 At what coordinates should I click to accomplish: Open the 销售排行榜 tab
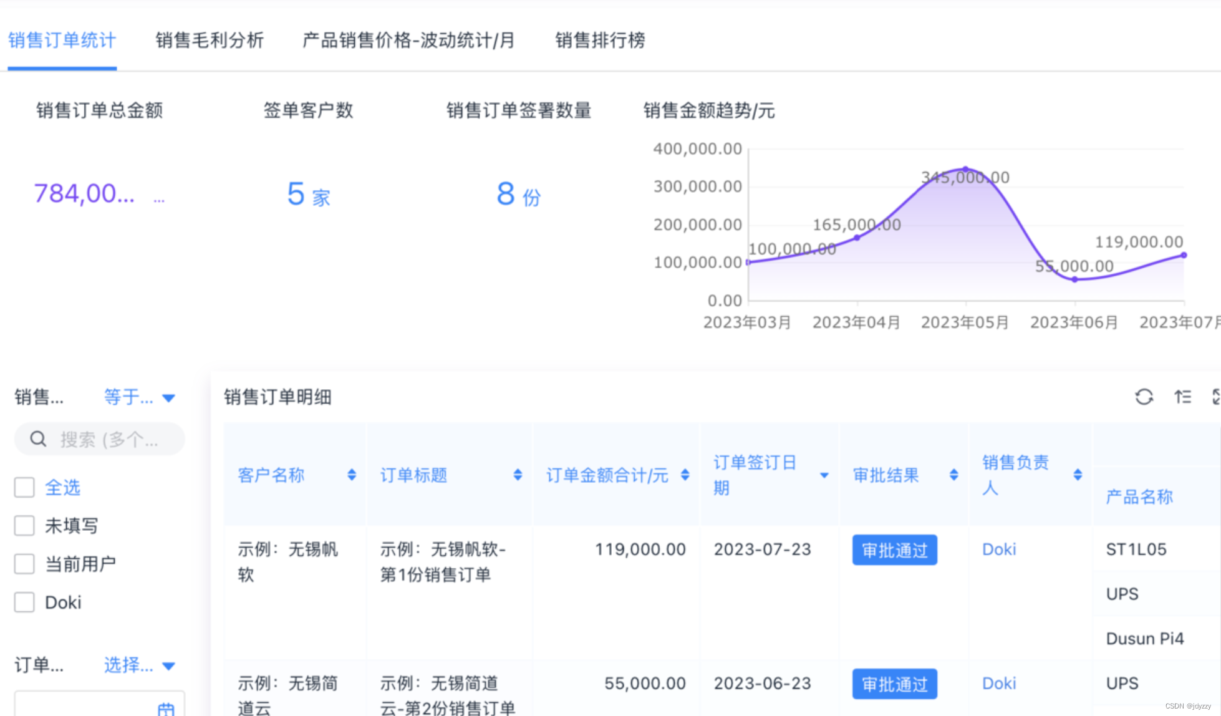coord(600,41)
